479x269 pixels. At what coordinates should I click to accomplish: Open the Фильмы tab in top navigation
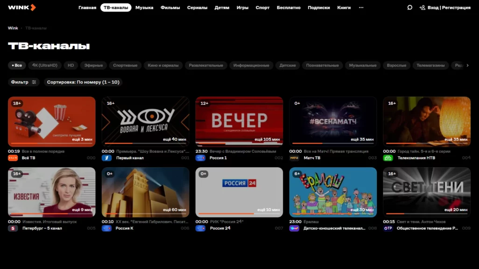[x=170, y=7]
